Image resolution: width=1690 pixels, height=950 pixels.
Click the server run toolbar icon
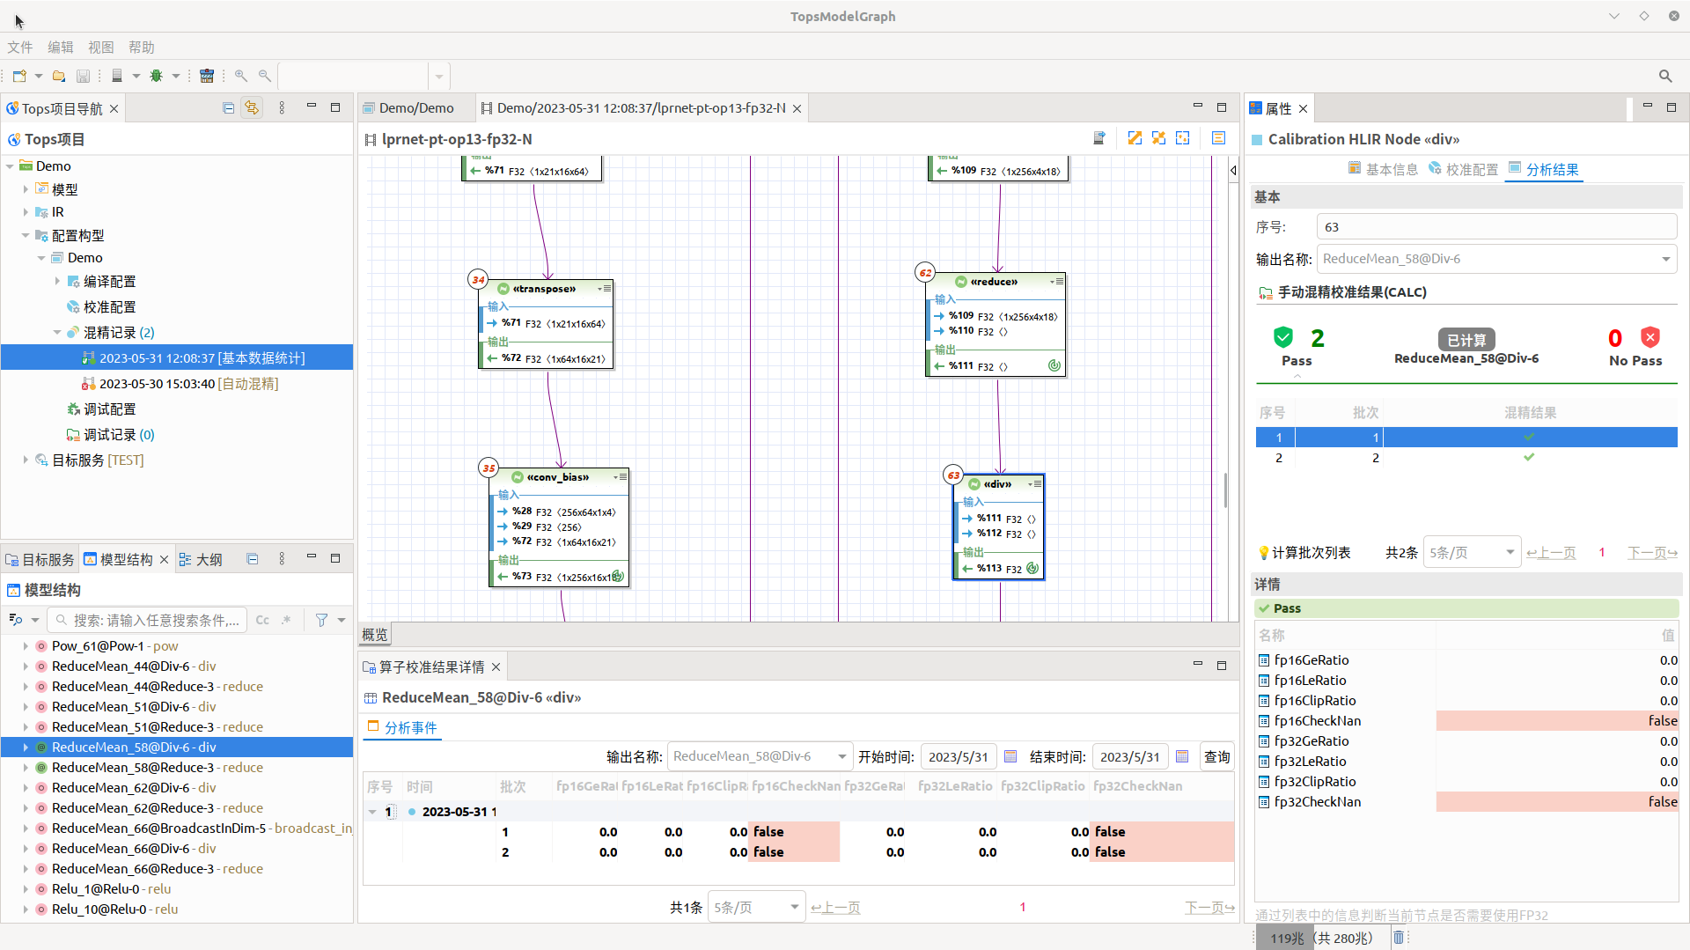pos(116,76)
